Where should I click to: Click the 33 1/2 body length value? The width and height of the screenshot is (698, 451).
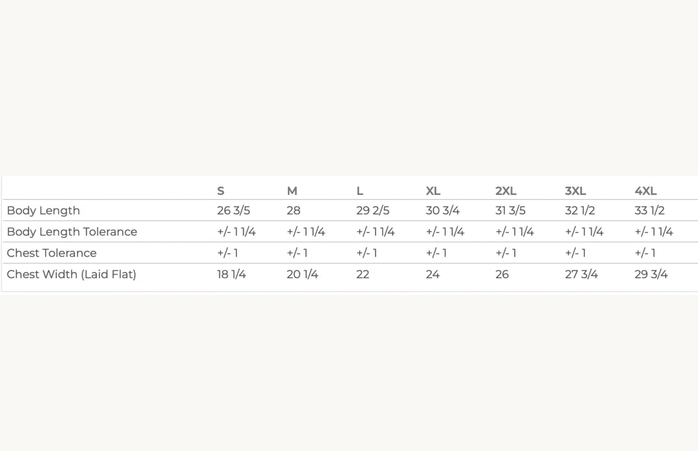pyautogui.click(x=649, y=211)
